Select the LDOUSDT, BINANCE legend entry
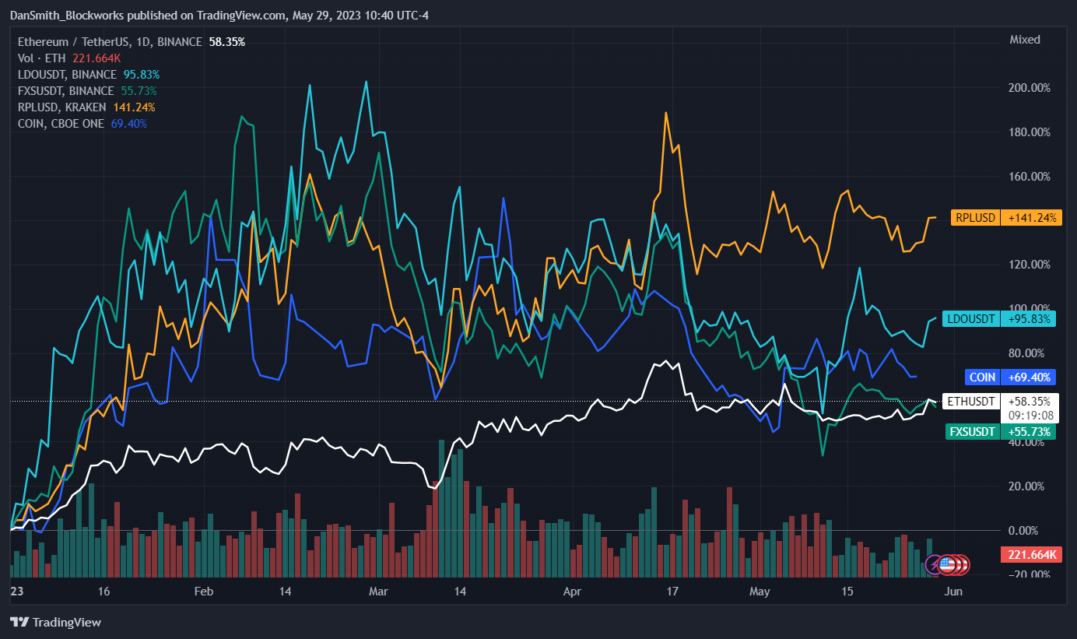1077x639 pixels. pos(68,75)
